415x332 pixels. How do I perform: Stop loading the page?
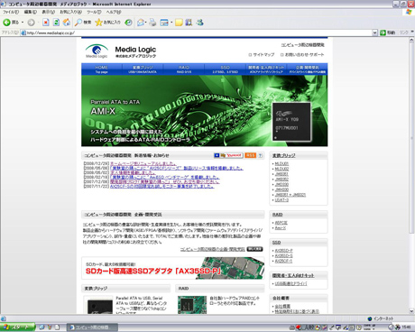(x=46, y=23)
